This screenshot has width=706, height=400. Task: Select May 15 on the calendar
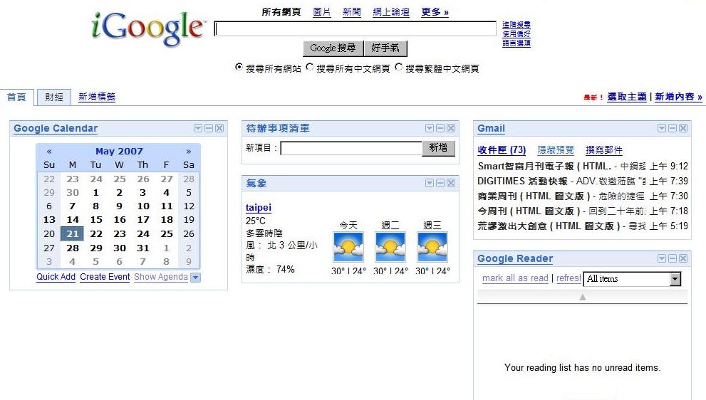[x=96, y=219]
